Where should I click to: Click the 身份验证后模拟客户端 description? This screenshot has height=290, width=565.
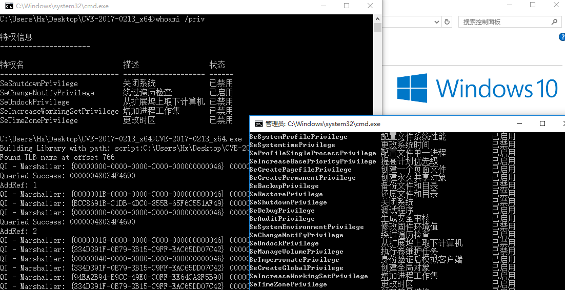pyautogui.click(x=421, y=259)
